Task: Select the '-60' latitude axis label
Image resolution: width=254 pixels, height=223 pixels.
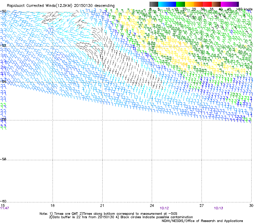Action: pos(3,201)
